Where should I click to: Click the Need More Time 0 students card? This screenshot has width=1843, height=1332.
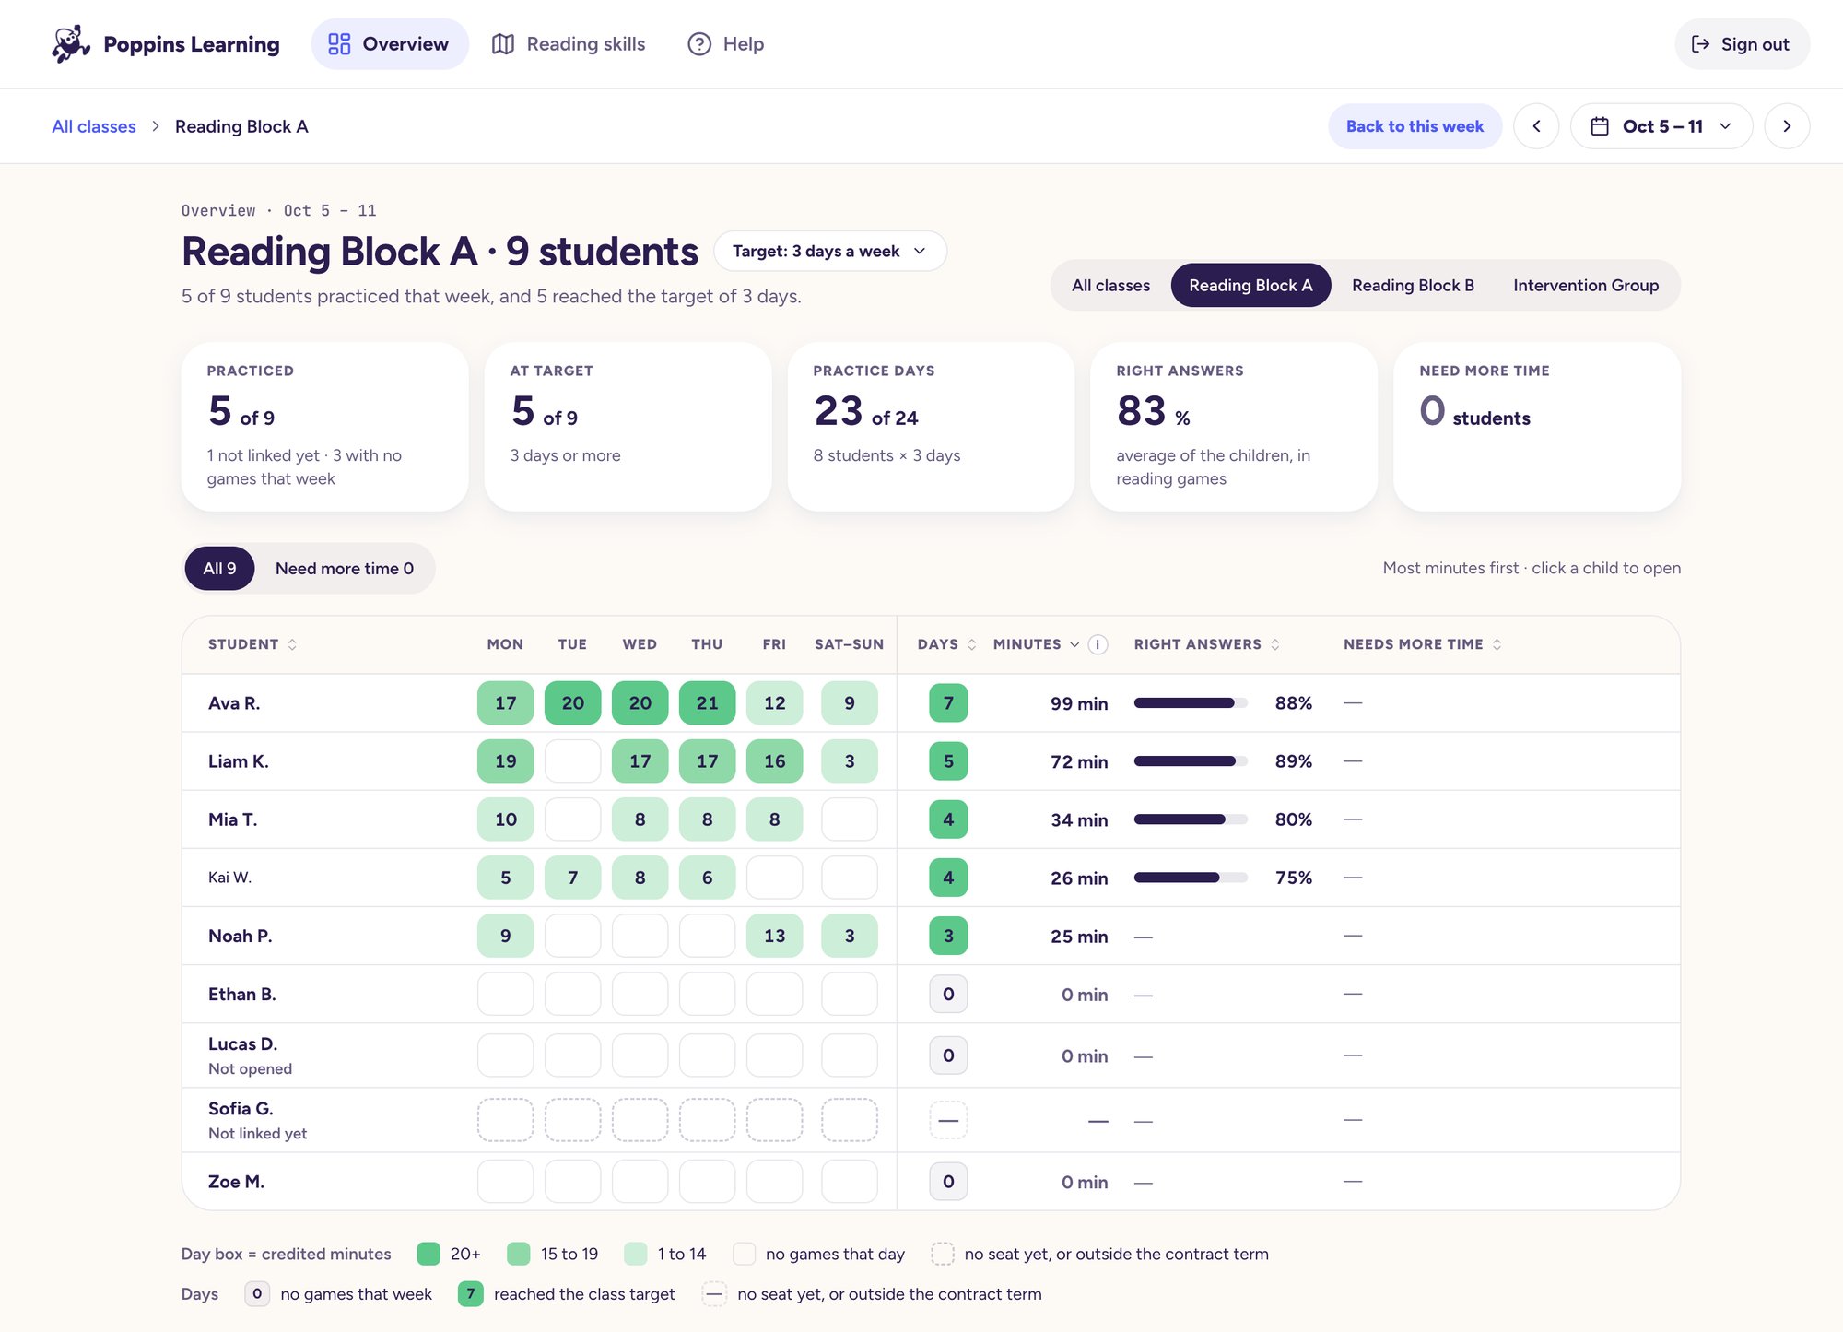click(1537, 427)
